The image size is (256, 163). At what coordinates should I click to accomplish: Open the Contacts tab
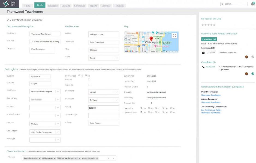(x=66, y=6)
